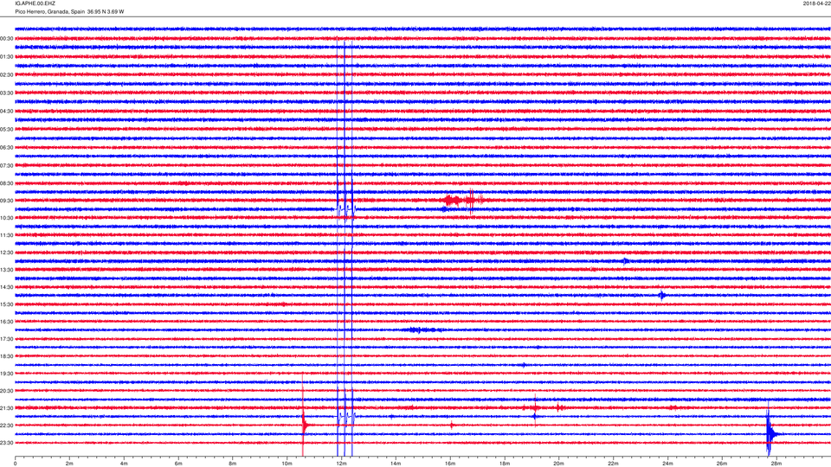Pick the red seismic burst on the 09:30 trace

click(462, 200)
